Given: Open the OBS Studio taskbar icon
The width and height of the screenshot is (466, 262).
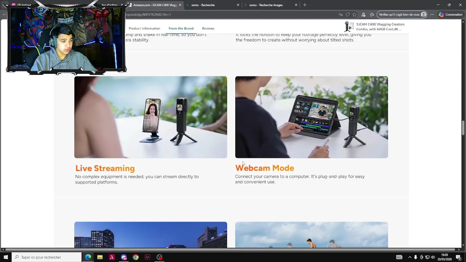Looking at the screenshot, I should (x=159, y=257).
